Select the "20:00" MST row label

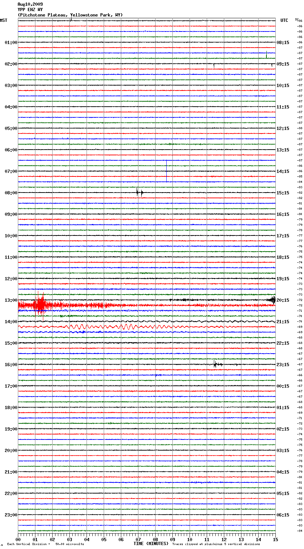click(x=11, y=451)
